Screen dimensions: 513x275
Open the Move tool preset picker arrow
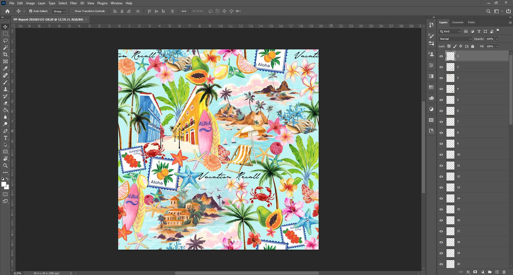tap(24, 11)
